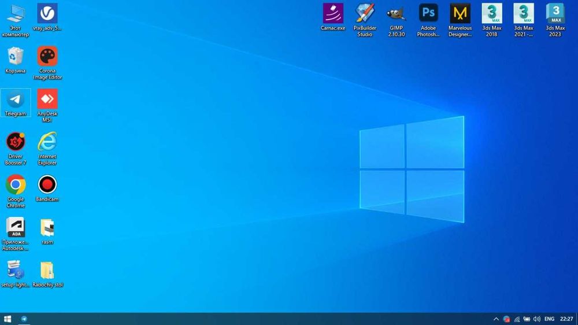Click the Telegram taskbar button
The image size is (578, 325).
(24, 319)
